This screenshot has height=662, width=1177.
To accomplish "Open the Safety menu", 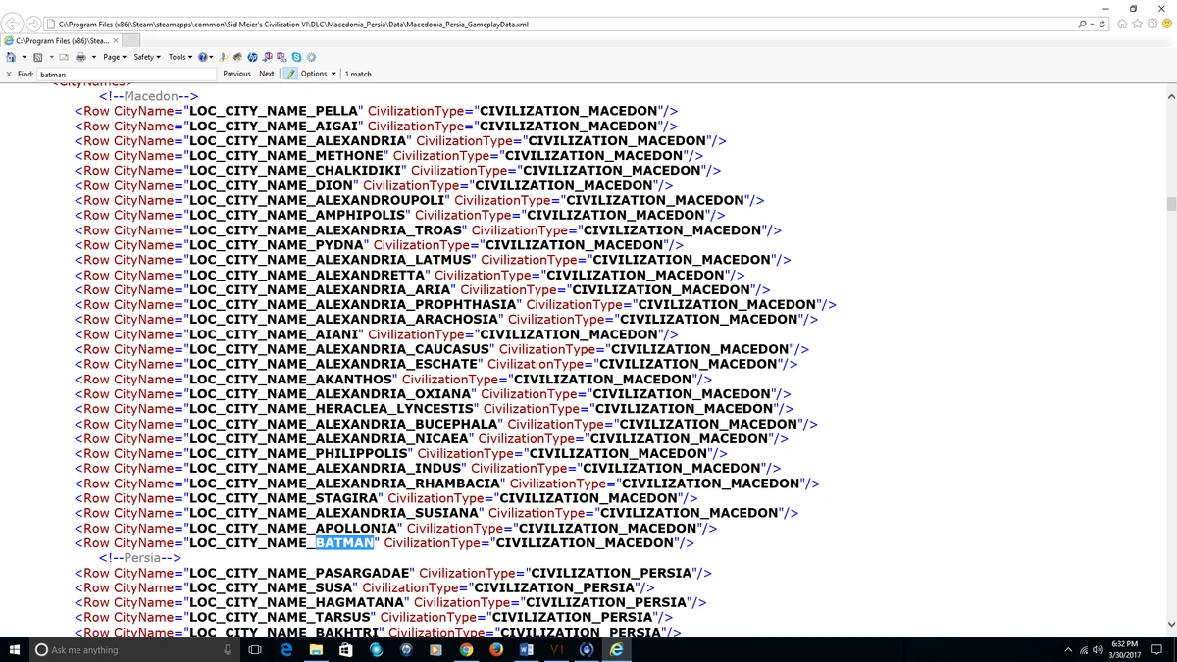I will 147,57.
